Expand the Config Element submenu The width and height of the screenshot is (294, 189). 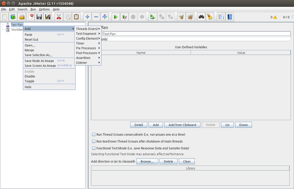[x=88, y=38]
